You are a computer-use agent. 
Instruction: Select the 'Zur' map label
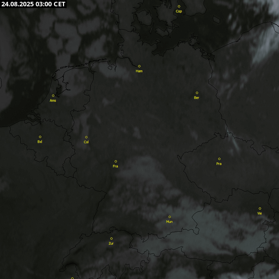coord(111,243)
